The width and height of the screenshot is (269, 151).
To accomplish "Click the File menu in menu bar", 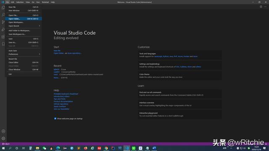I will coord(7,2).
